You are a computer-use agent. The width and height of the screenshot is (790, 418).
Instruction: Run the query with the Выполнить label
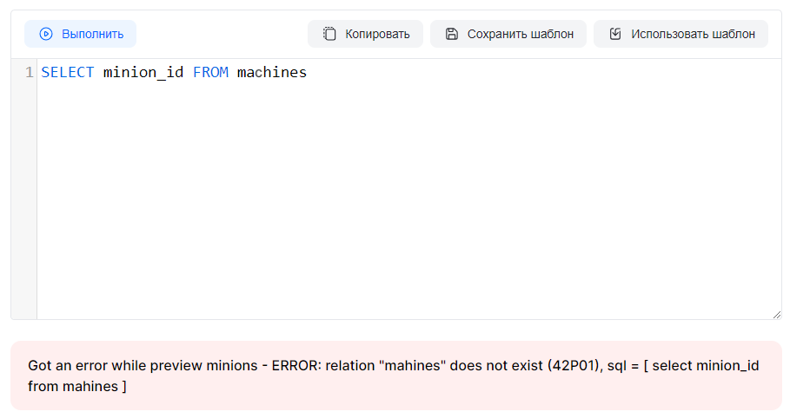(x=92, y=34)
